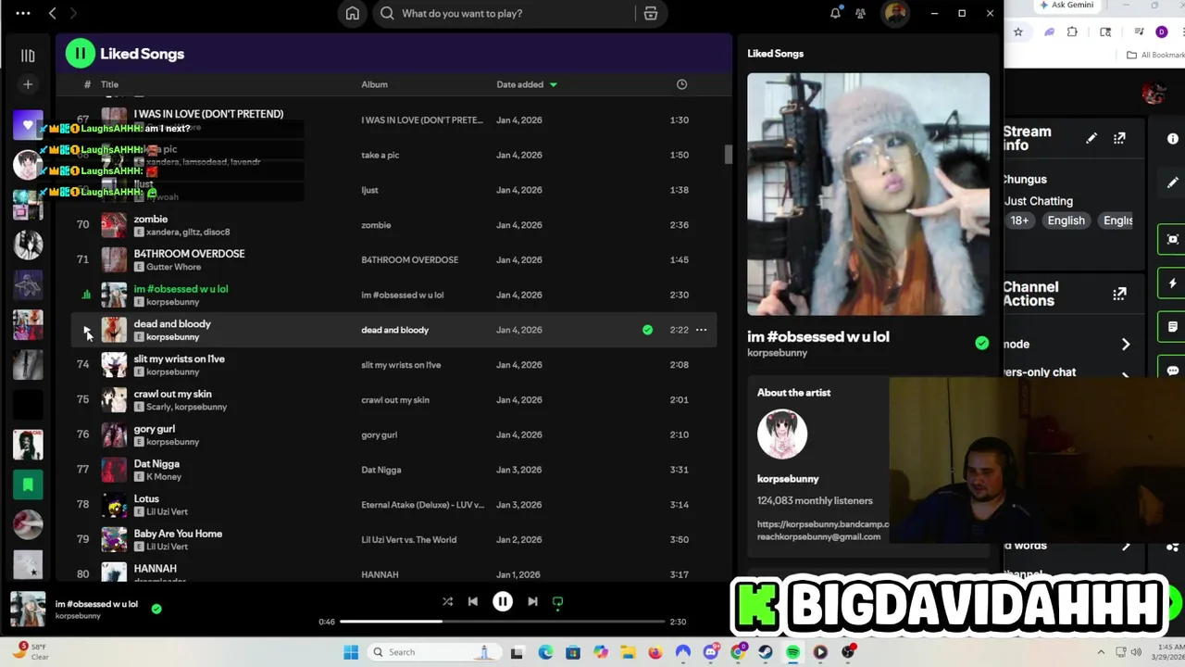Screen dimensions: 1185x667
Task: Click the '18+' stream tag
Action: point(1019,220)
